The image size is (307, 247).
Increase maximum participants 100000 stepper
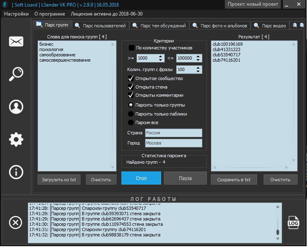(x=198, y=56)
